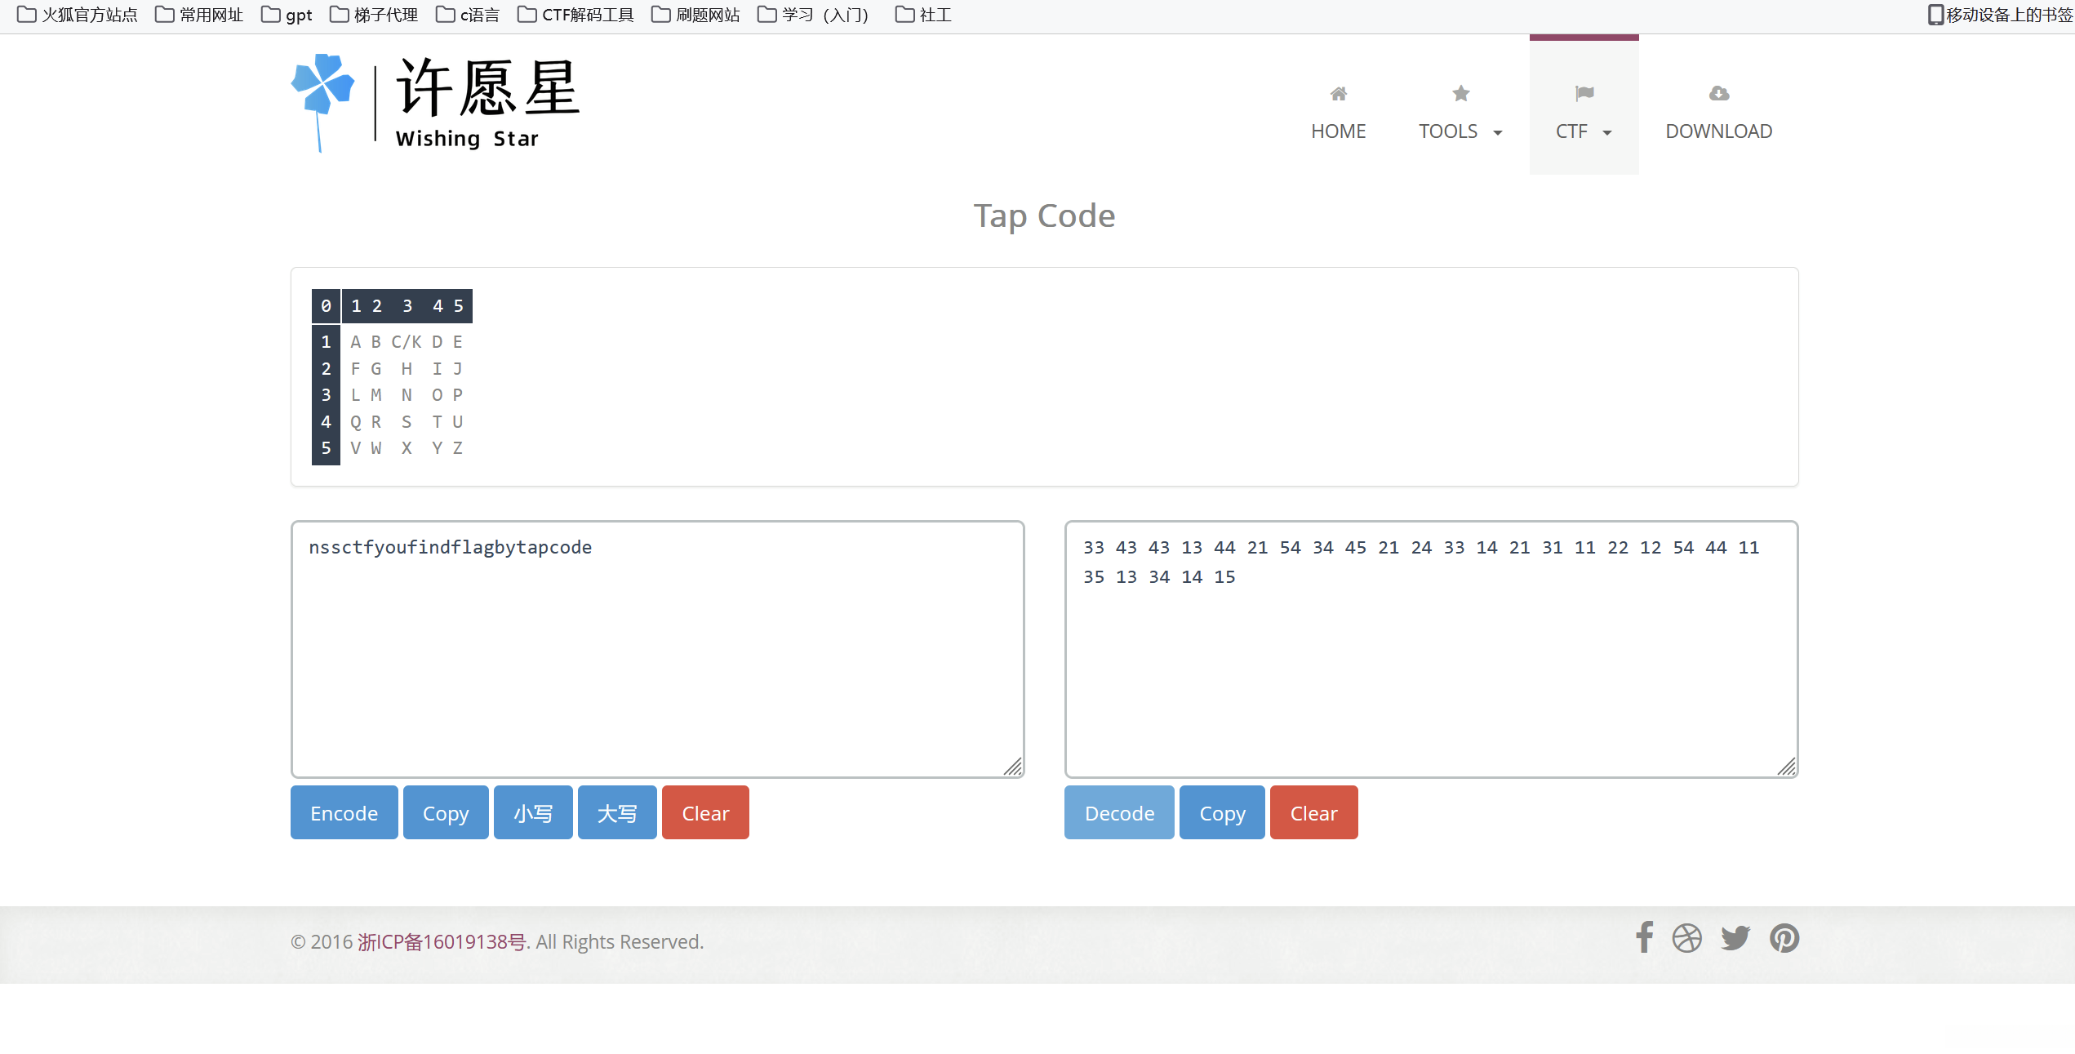
Task: Open the Pinterest footer icon
Action: 1784,938
